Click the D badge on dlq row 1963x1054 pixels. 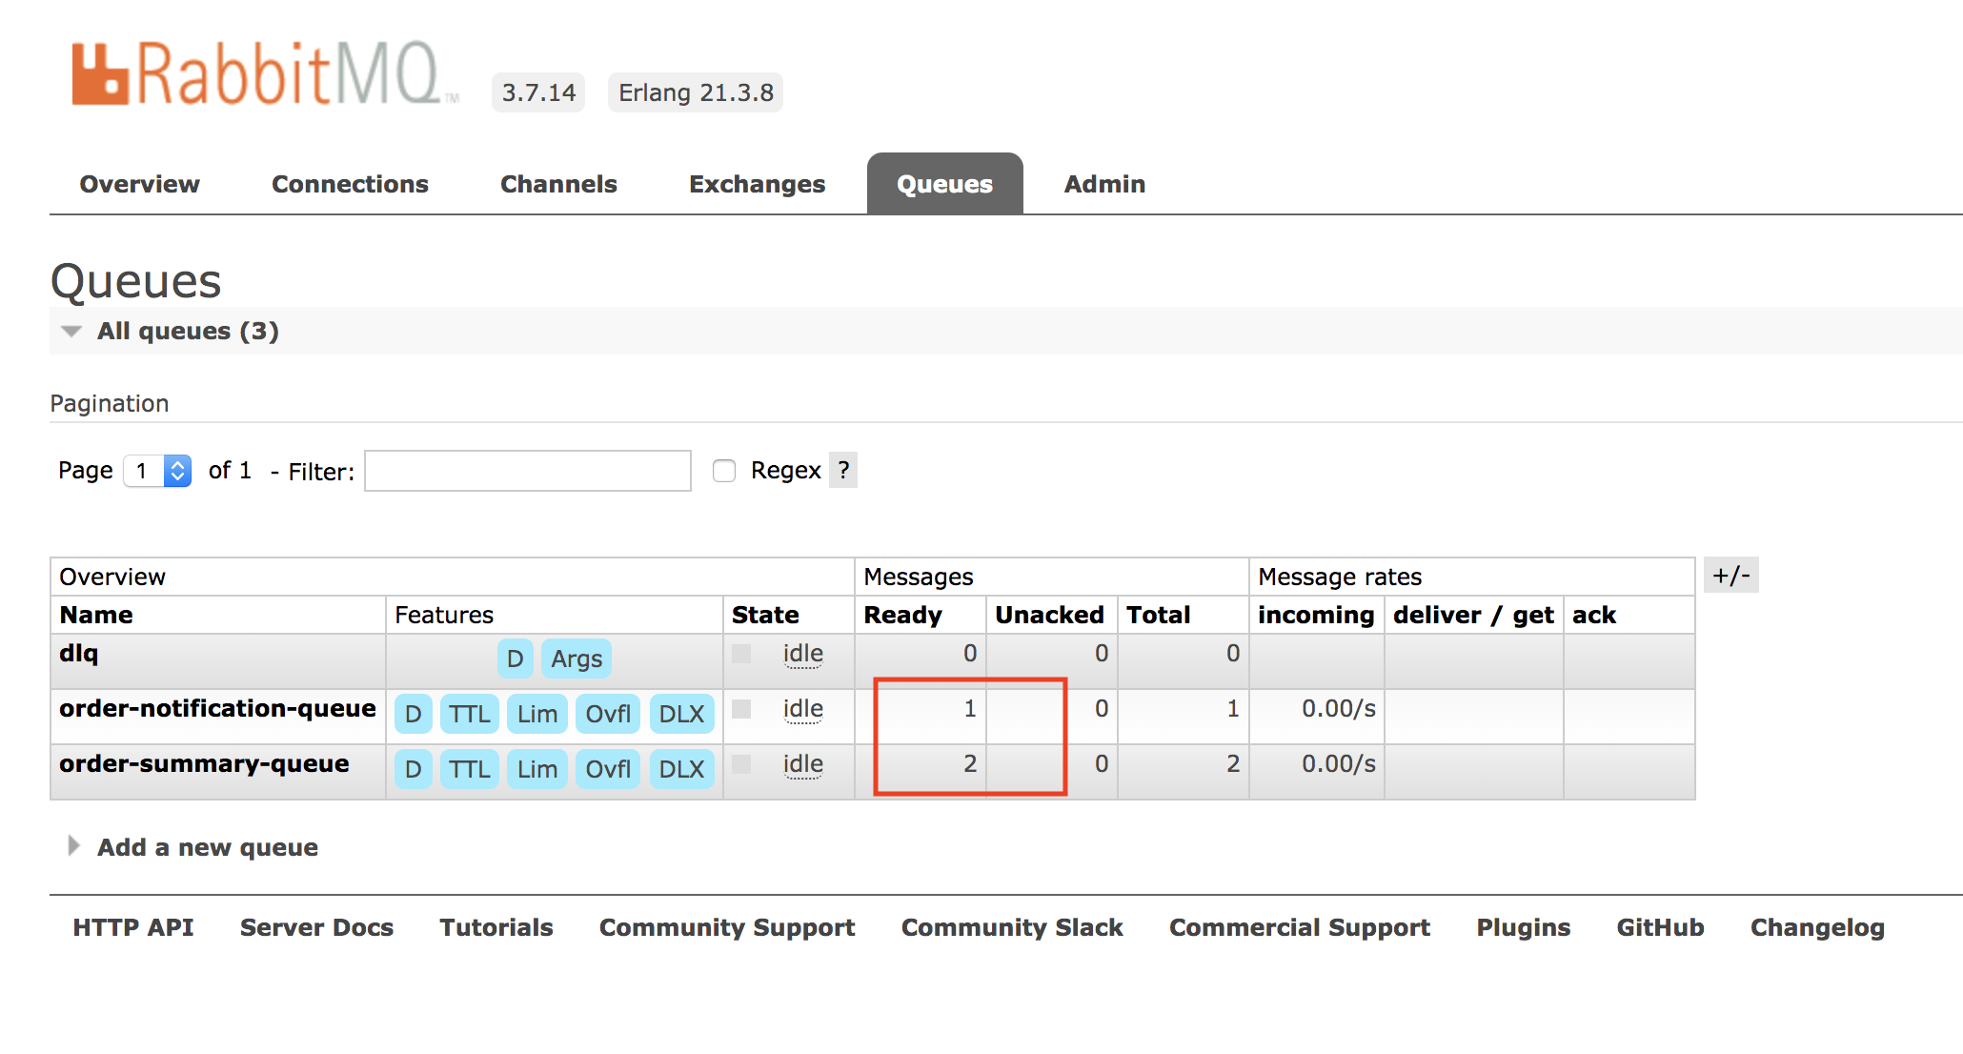point(515,659)
